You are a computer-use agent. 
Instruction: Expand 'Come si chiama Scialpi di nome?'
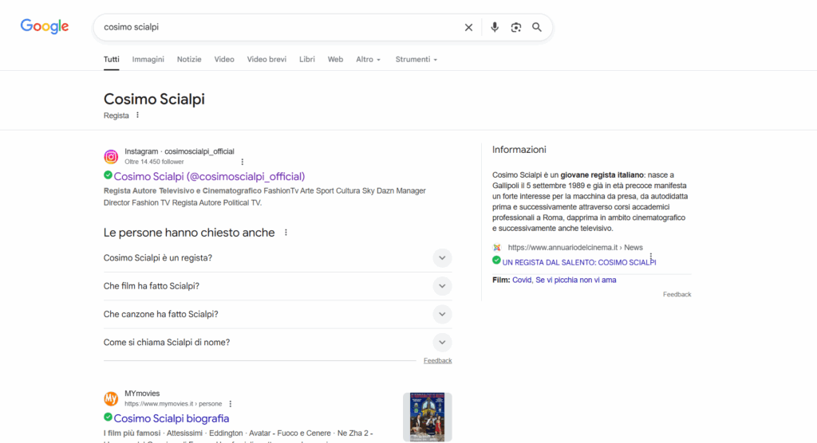(x=442, y=343)
